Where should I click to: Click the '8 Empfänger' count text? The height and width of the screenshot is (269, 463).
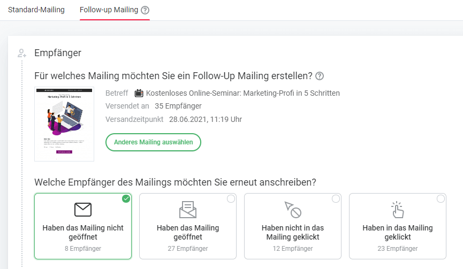coord(83,249)
